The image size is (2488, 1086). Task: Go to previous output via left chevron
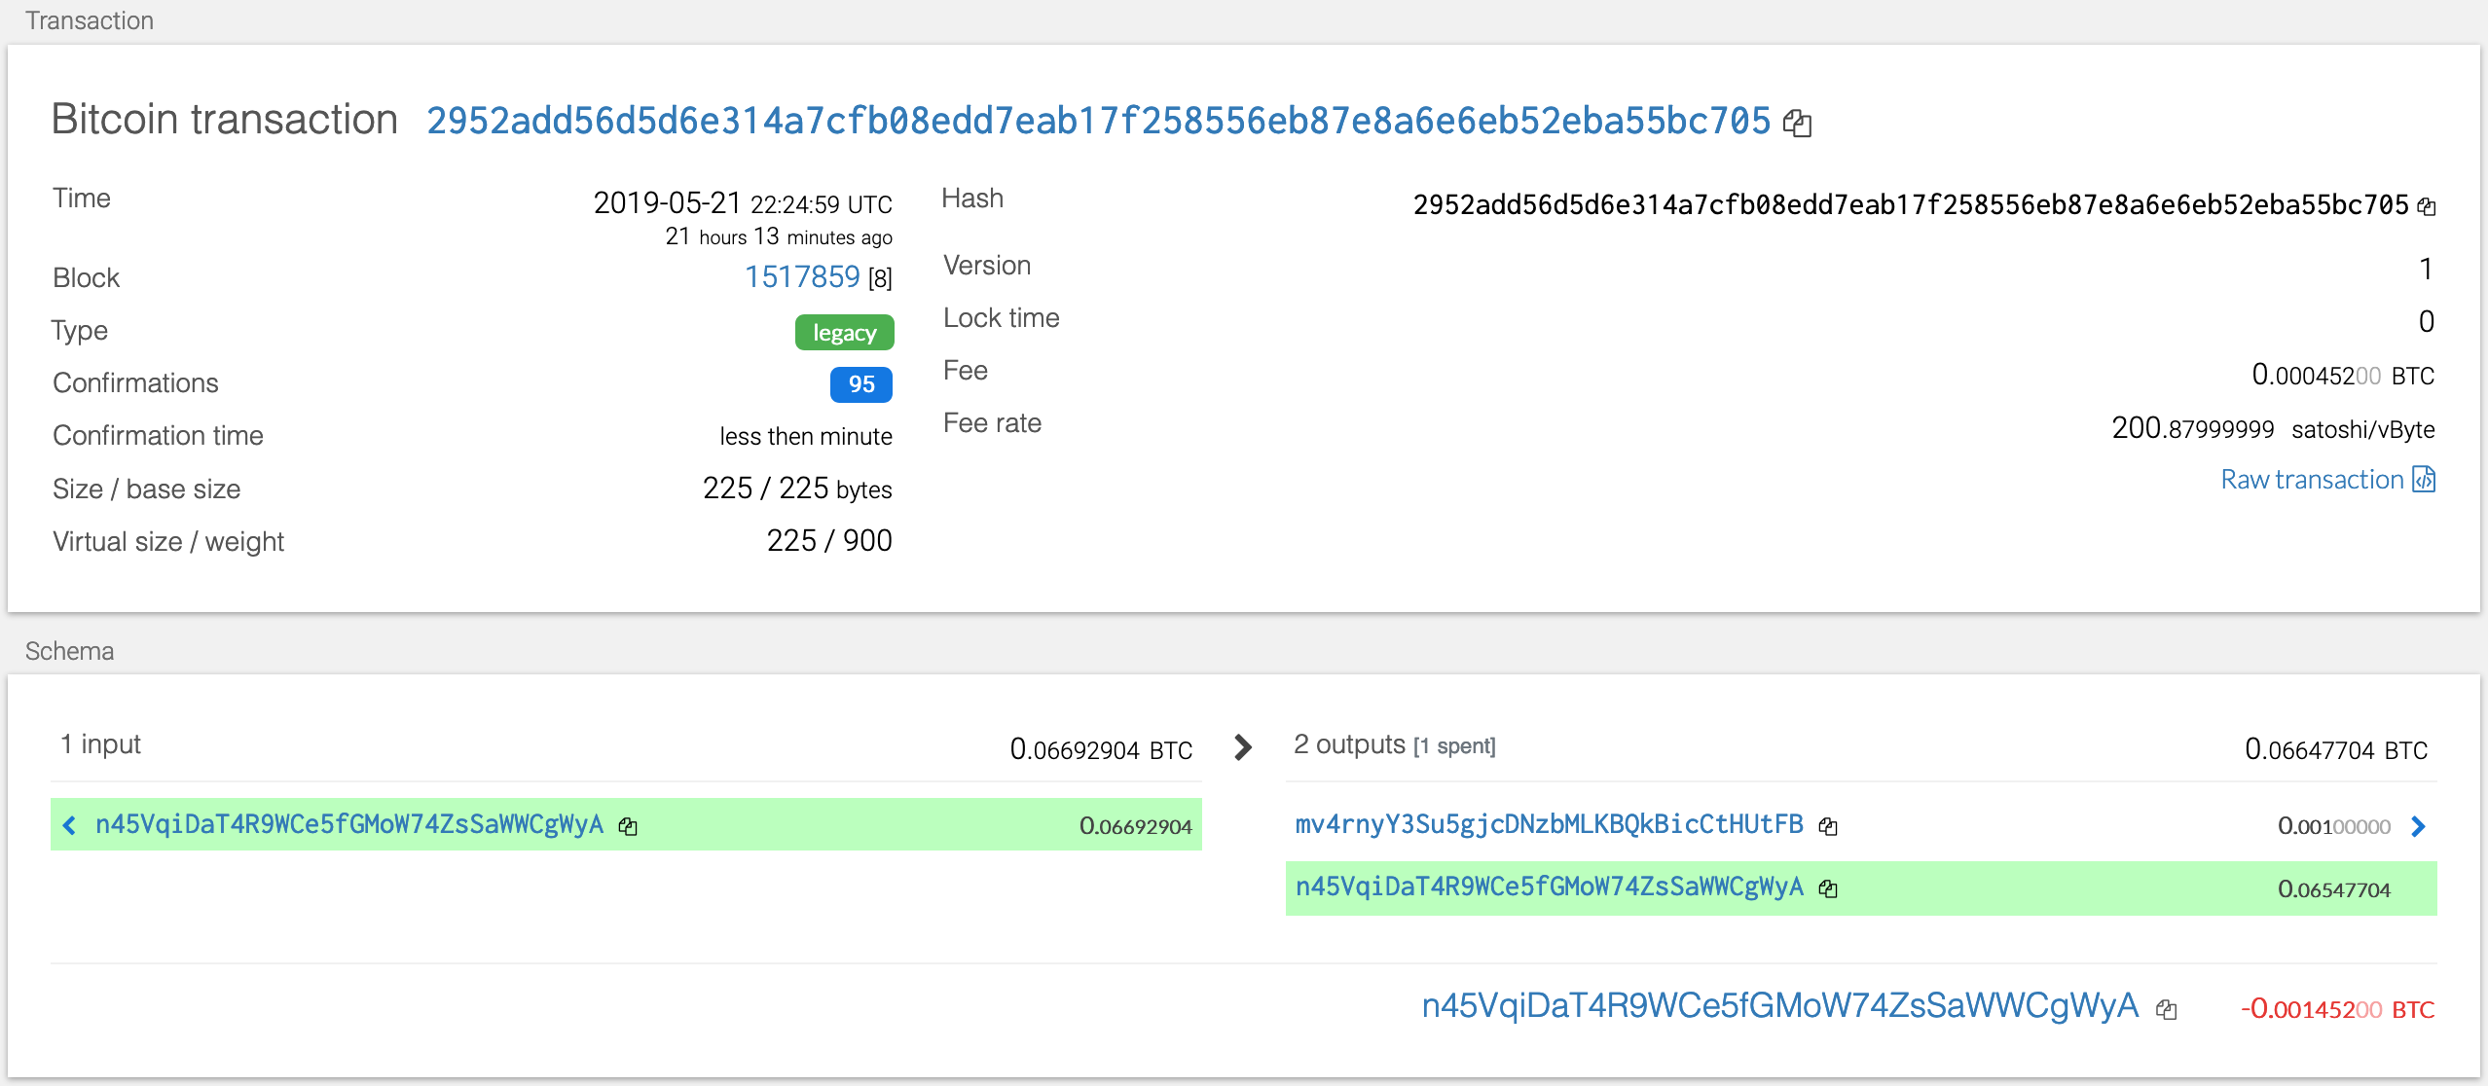point(69,826)
